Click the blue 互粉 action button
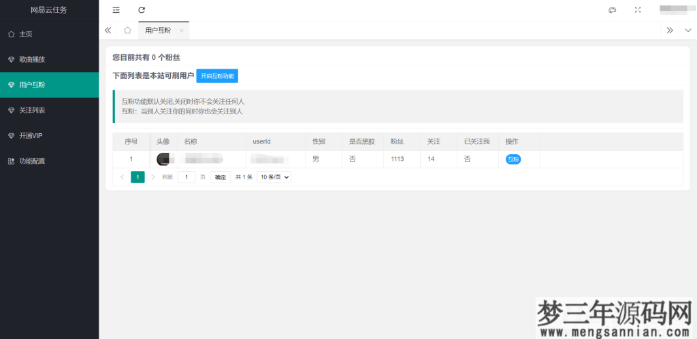 (x=513, y=159)
